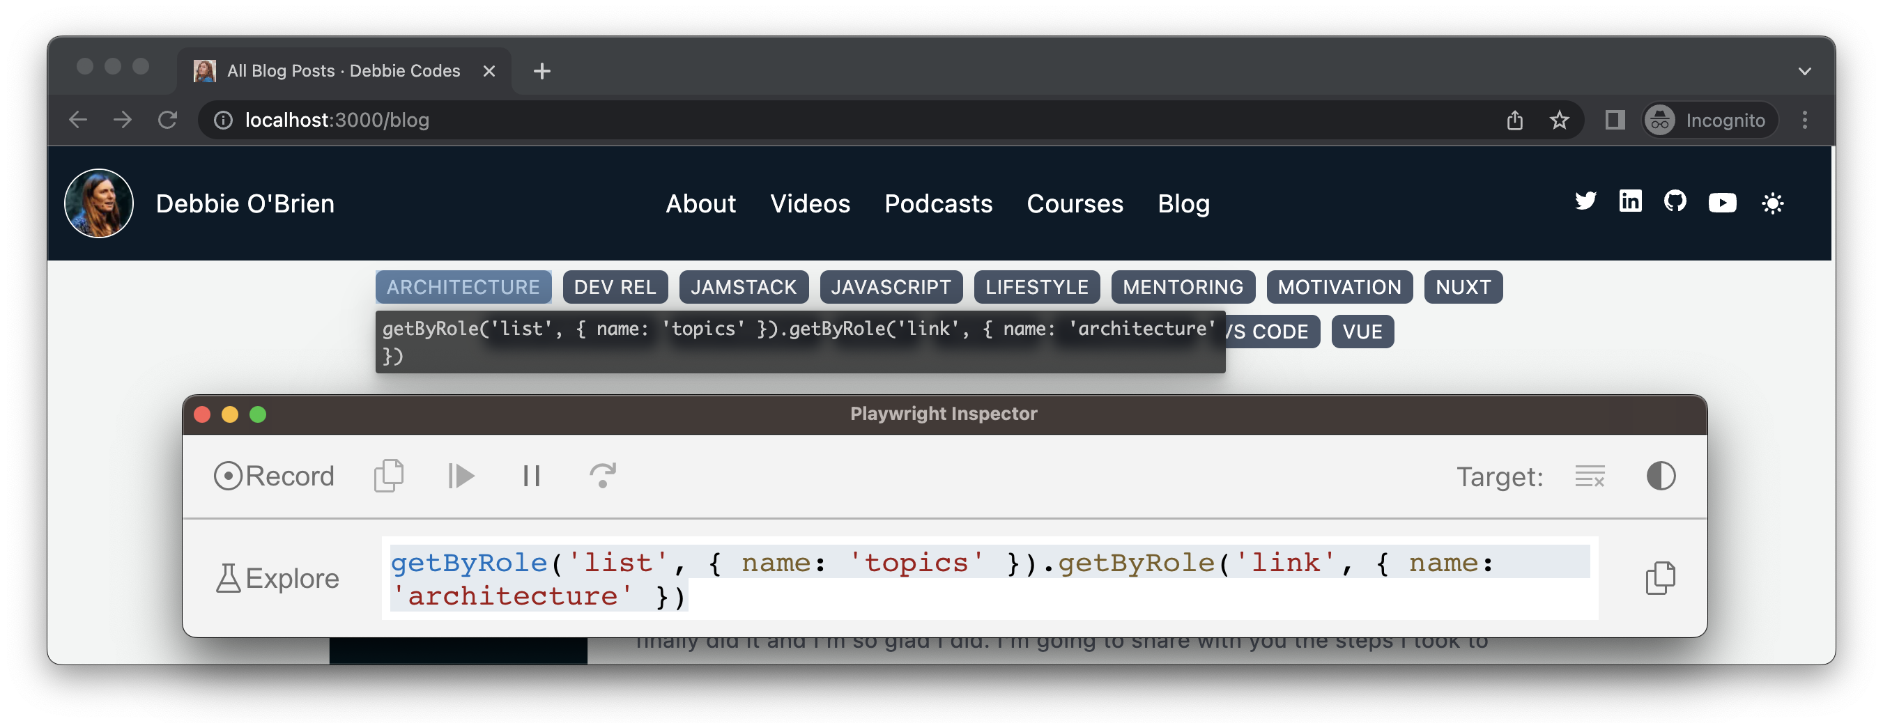Image resolution: width=1883 pixels, height=723 pixels.
Task: Resume script execution in Playwright Inspector
Action: pyautogui.click(x=462, y=476)
